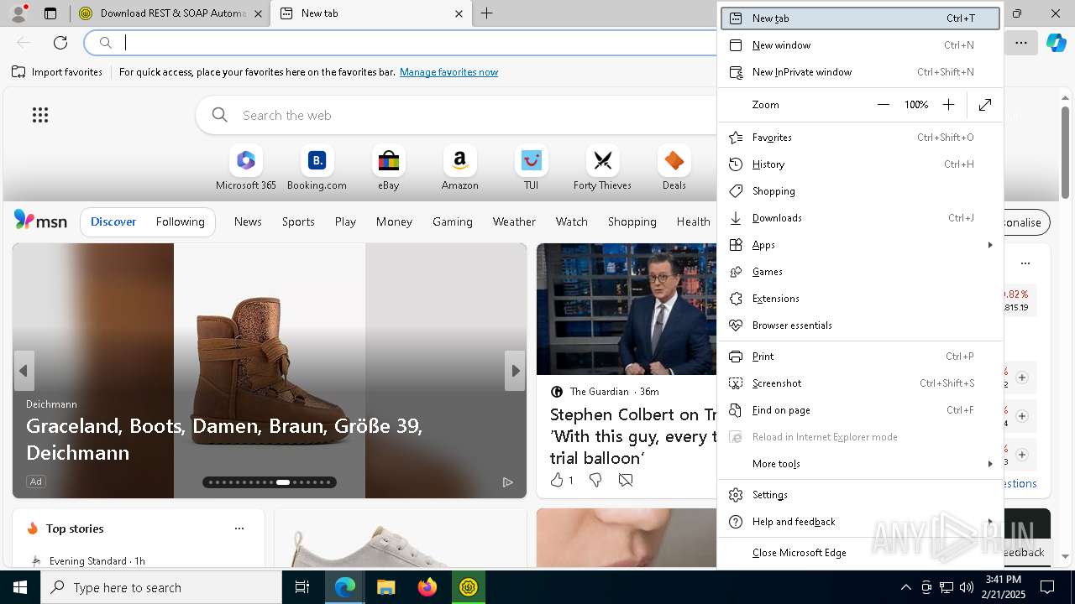This screenshot has width=1075, height=604.
Task: Show hidden system tray icons
Action: click(x=905, y=587)
